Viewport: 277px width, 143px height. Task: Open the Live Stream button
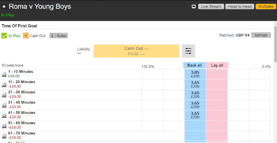[211, 7]
